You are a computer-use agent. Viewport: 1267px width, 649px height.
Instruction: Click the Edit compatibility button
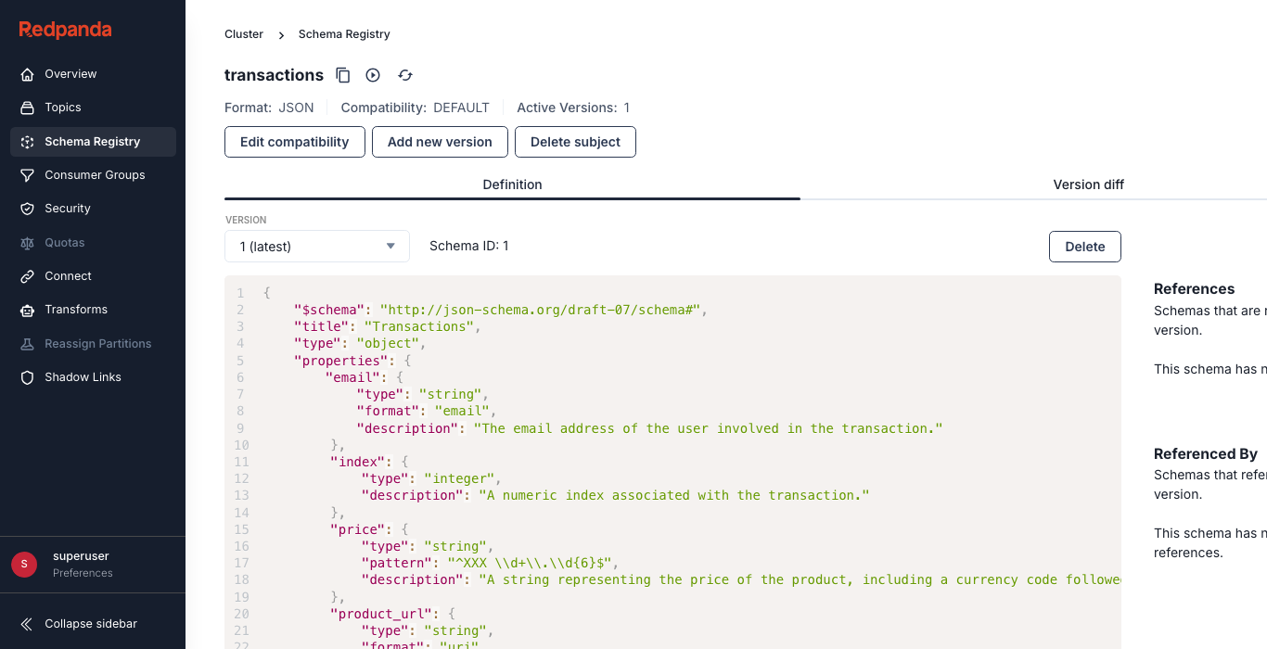[x=294, y=142]
